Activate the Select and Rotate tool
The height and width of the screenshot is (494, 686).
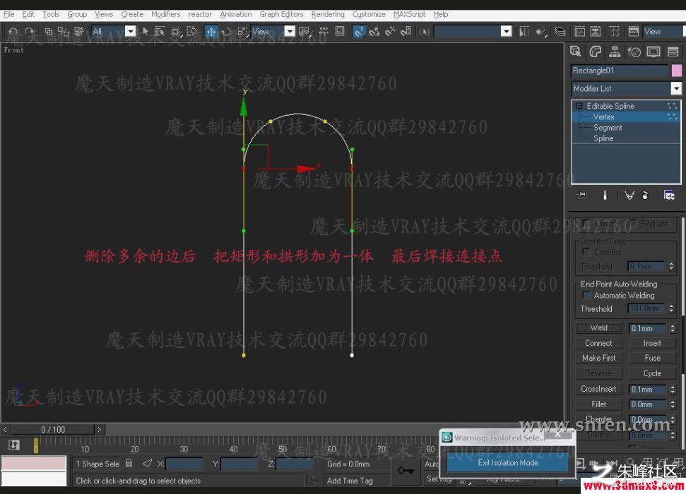(226, 32)
